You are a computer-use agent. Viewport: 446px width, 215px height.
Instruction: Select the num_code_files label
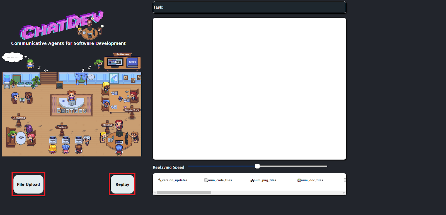click(220, 180)
